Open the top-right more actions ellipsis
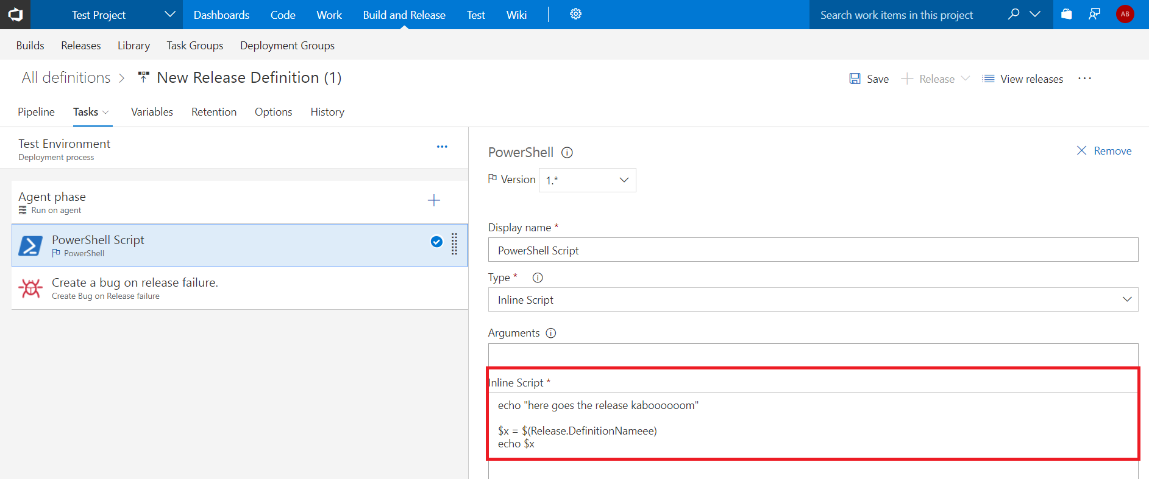 [x=1084, y=79]
